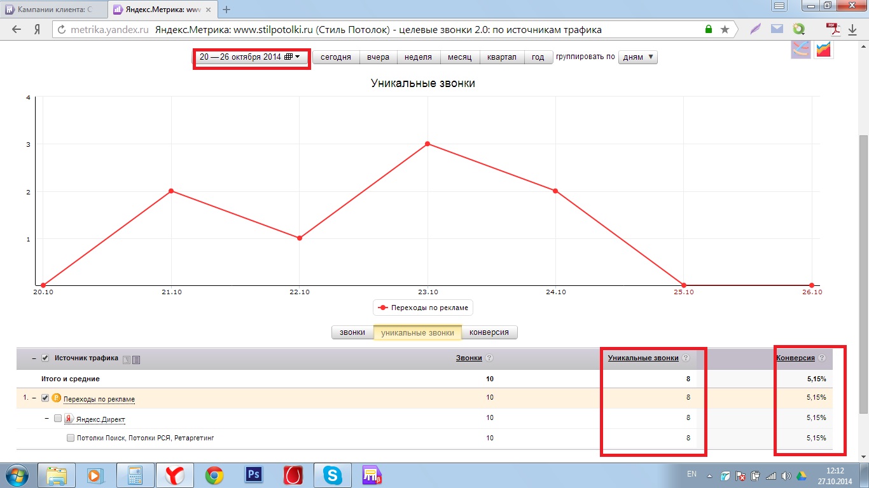Image resolution: width=869 pixels, height=488 pixels.
Task: Click the tree view icon near Источник трафика
Action: tap(126, 359)
